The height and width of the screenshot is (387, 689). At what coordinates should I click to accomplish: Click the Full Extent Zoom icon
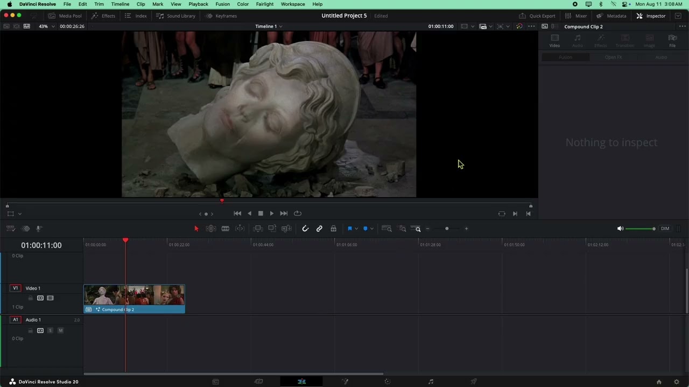[386, 229]
